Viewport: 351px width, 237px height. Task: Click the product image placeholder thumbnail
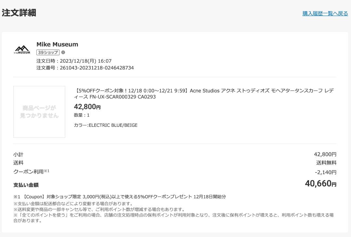39,112
